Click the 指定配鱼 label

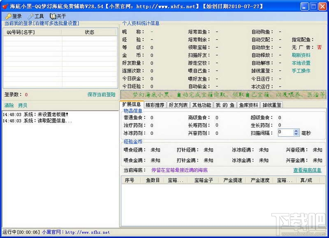(x=302, y=39)
